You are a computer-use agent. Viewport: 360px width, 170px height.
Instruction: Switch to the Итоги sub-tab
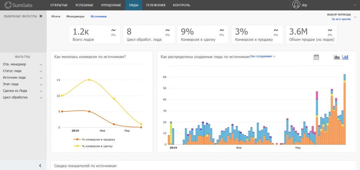point(56,16)
